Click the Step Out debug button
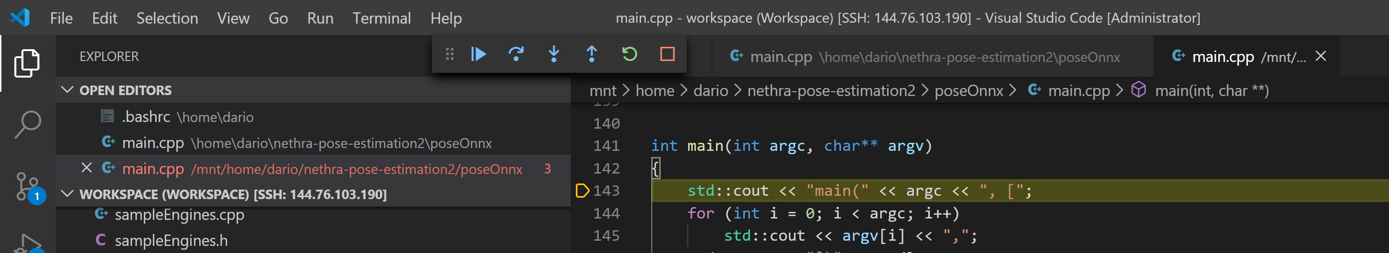 (x=592, y=54)
